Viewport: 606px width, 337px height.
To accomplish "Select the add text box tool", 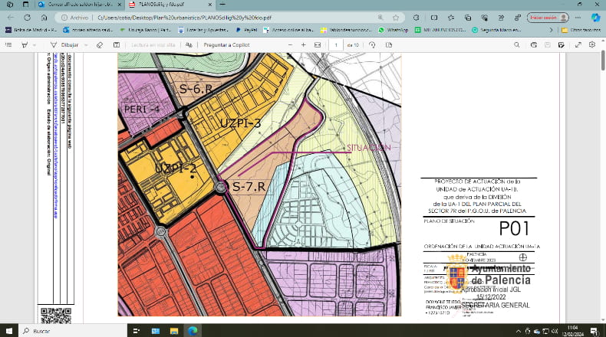I will [117, 45].
